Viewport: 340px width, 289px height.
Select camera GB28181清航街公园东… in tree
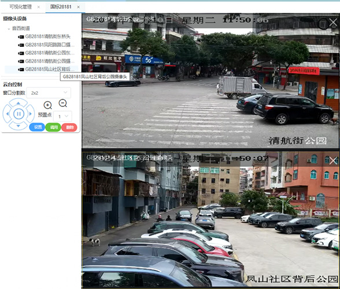(x=50, y=53)
